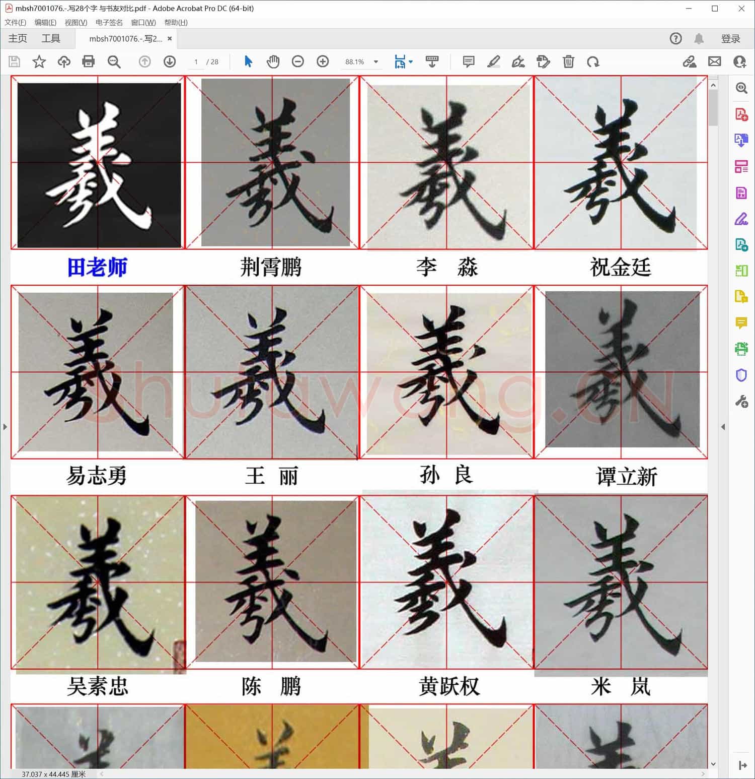Switch to the 工具 tab
Screen dimensions: 755x779
[x=50, y=38]
